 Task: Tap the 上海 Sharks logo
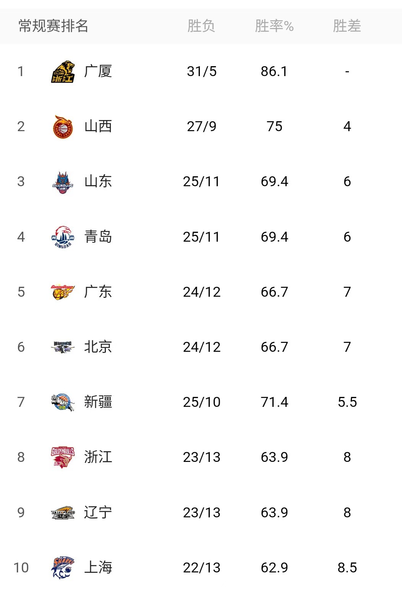point(63,567)
